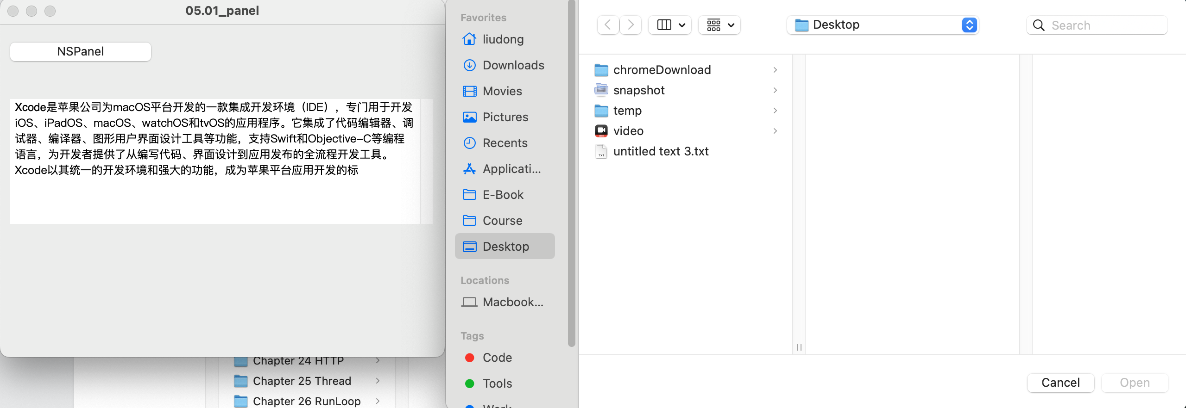Viewport: 1186px width, 408px height.
Task: Click Chapter 26 RunLoop folder in background window
Action: tap(307, 401)
